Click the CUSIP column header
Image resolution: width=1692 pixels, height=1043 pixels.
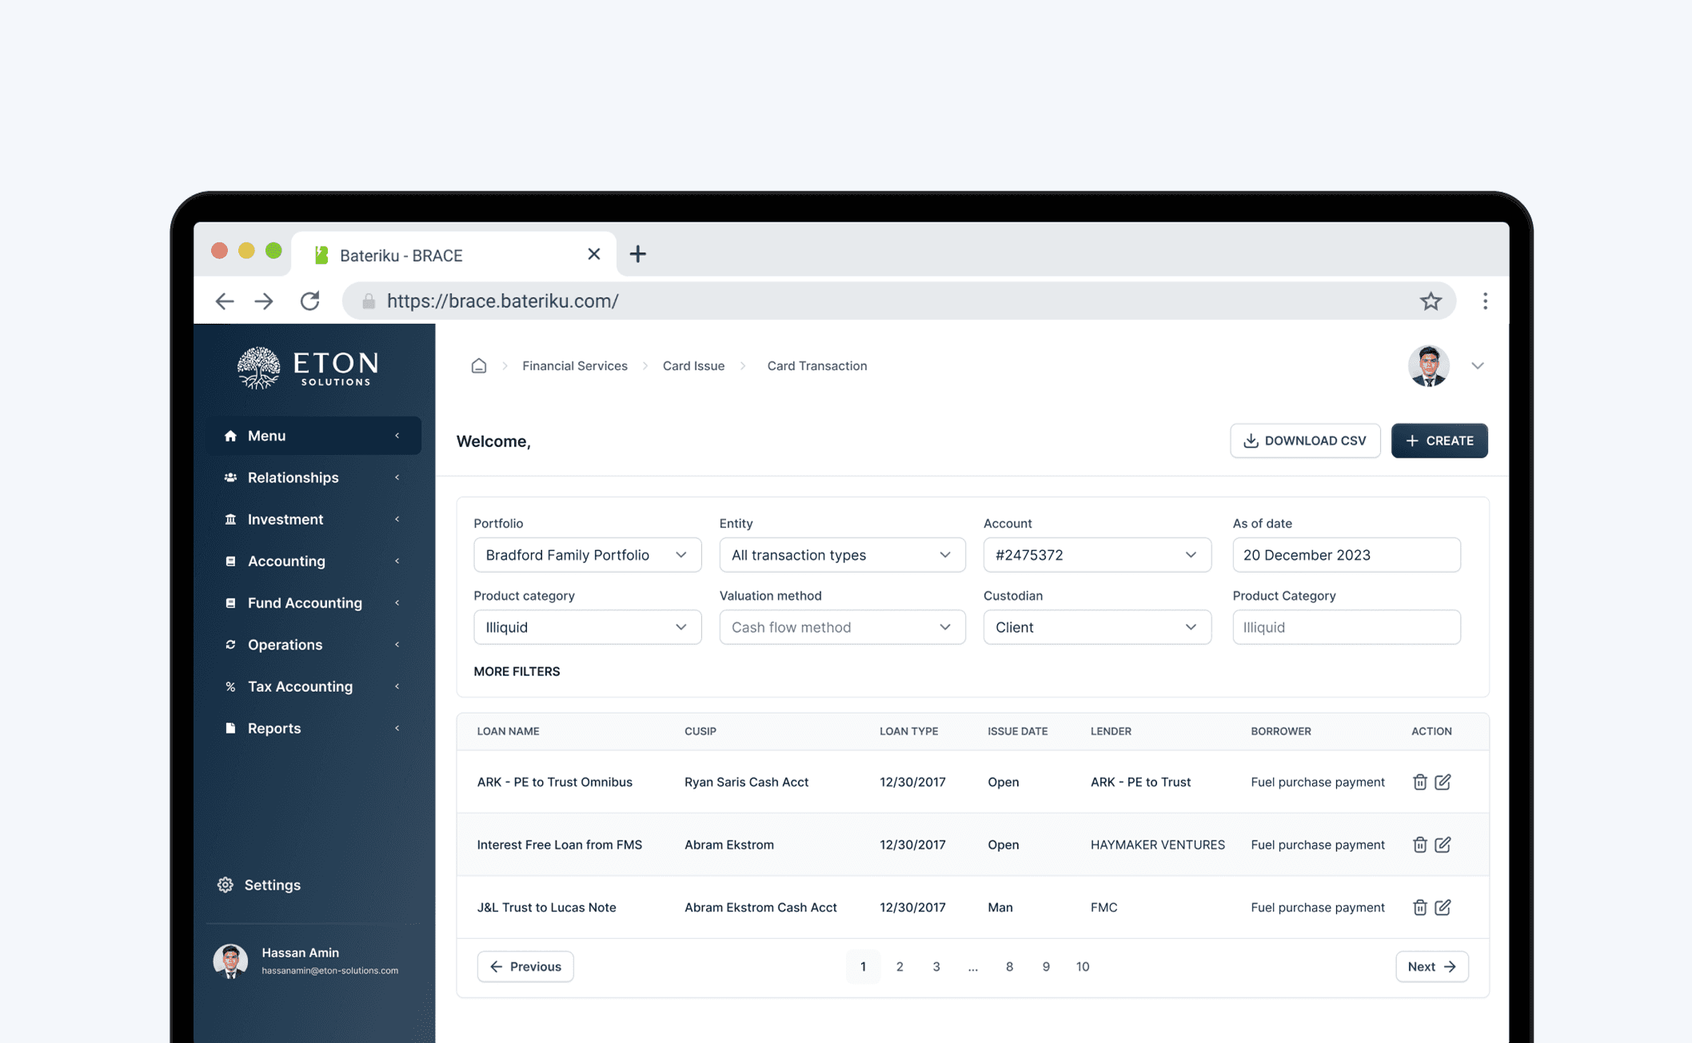point(700,731)
